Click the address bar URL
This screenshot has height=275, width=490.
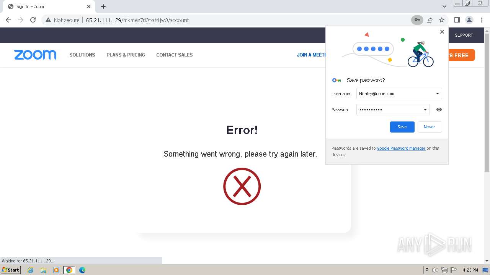coord(137,20)
